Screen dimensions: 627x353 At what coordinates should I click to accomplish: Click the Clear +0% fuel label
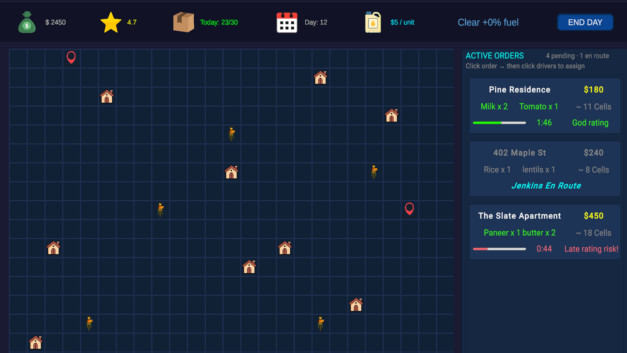488,22
